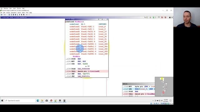Open Ghidra Select menu
Screen dimensions: 200x112
pyautogui.click(x=23, y=13)
